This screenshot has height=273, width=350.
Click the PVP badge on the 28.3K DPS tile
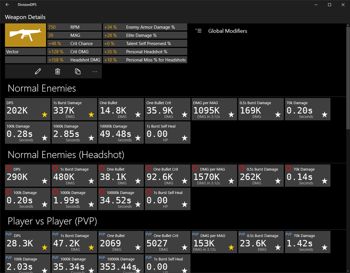pyautogui.click(x=9, y=234)
